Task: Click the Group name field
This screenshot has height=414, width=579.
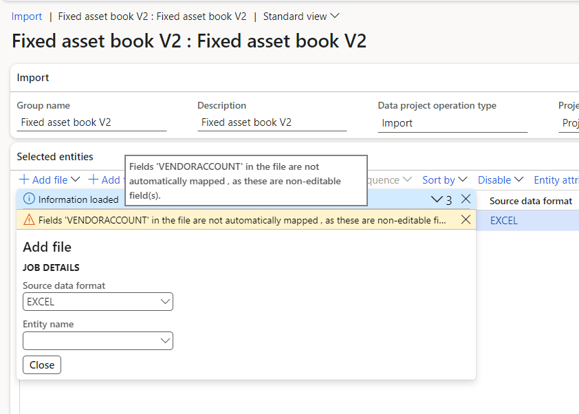Action: [91, 123]
